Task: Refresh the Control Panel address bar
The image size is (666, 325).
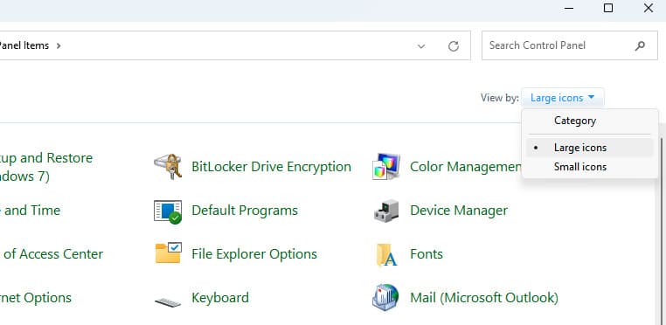Action: coord(454,46)
